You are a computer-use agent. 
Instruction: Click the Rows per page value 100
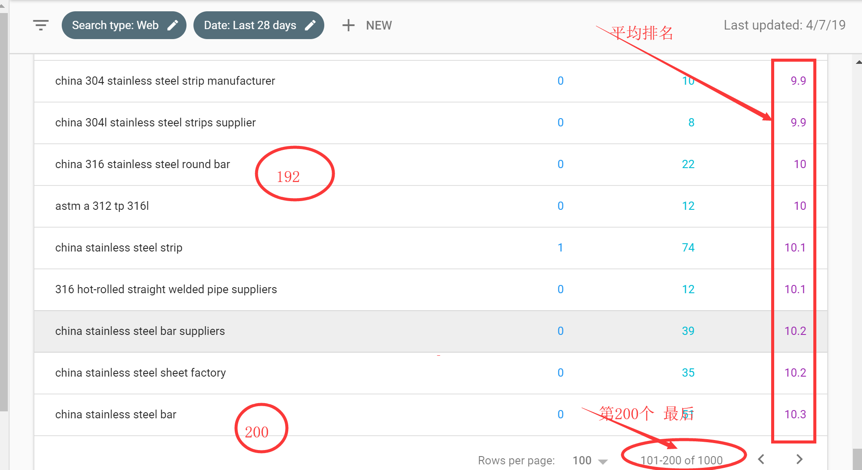point(582,460)
